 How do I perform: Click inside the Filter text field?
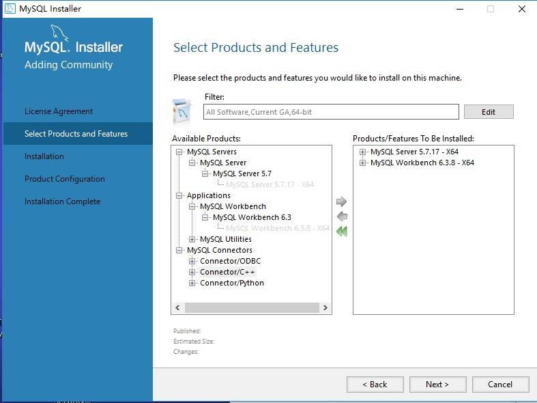[331, 112]
